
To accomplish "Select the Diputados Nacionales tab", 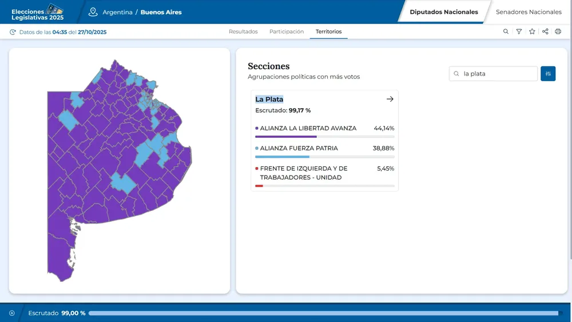I will pyautogui.click(x=444, y=12).
